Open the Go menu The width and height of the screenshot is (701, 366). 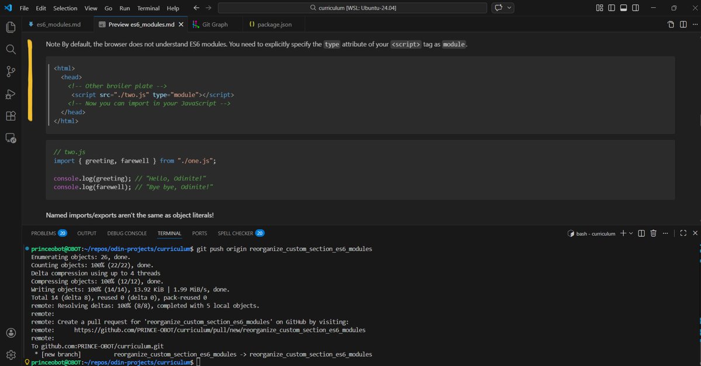tap(108, 8)
